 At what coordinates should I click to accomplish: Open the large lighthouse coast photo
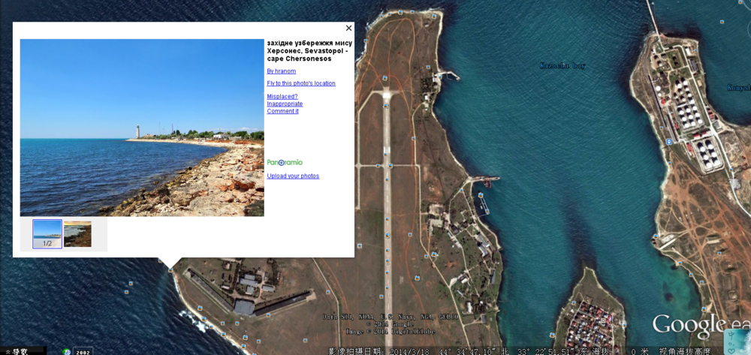coord(142,128)
